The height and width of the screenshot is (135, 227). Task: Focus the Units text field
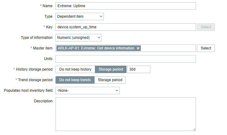[126, 59]
